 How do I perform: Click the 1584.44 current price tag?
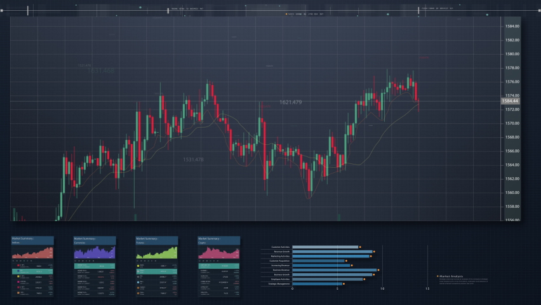pyautogui.click(x=510, y=101)
